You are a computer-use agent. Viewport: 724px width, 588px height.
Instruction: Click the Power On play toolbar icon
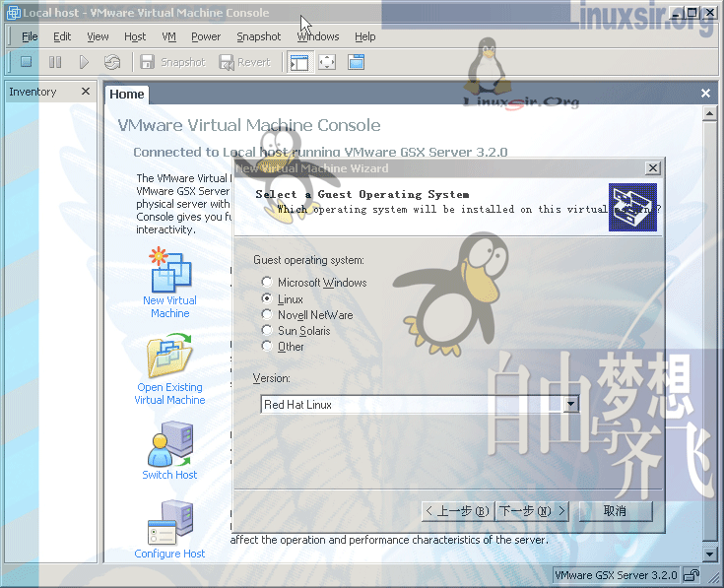tap(84, 62)
